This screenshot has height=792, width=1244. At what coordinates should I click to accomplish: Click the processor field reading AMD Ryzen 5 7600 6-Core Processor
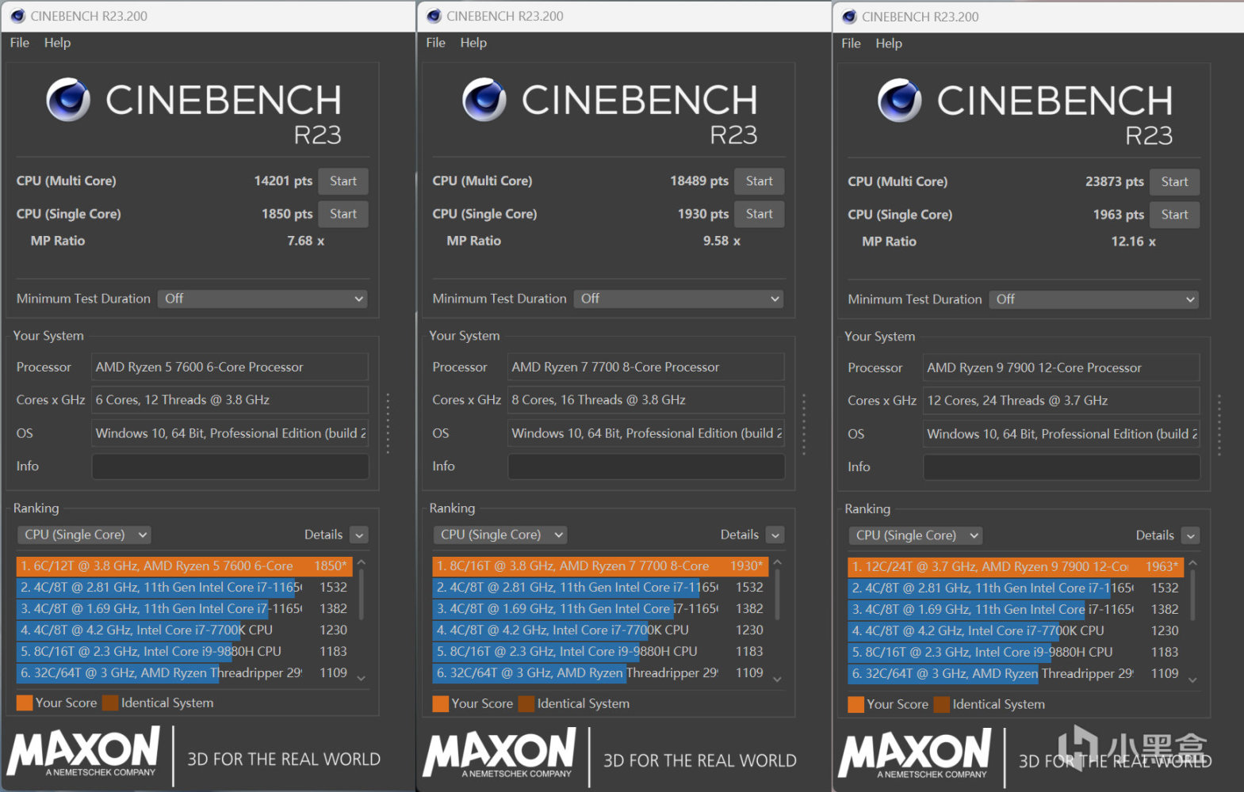pos(231,367)
